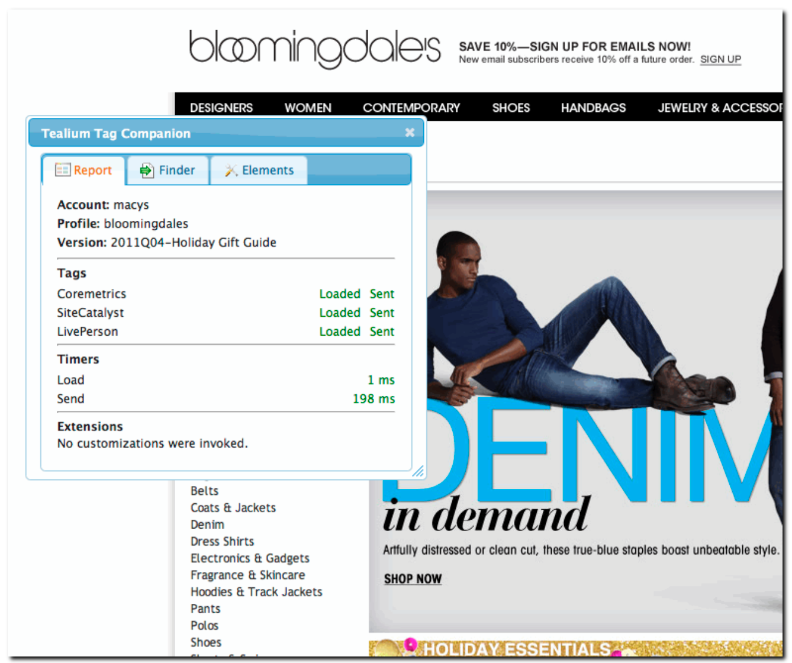Image resolution: width=792 pixels, height=663 pixels.
Task: Click the LivePerson tag row name
Action: [88, 332]
